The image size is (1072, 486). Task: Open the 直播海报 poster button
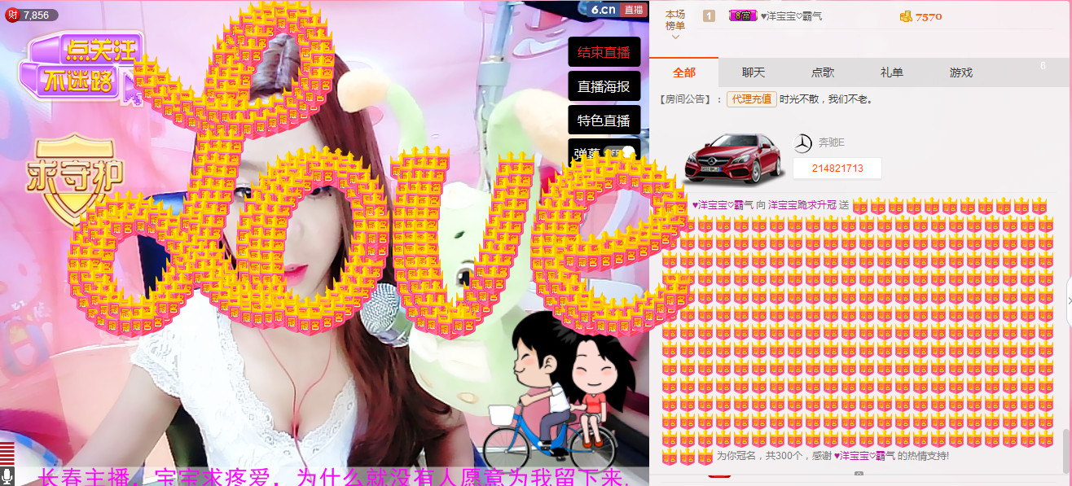(604, 86)
